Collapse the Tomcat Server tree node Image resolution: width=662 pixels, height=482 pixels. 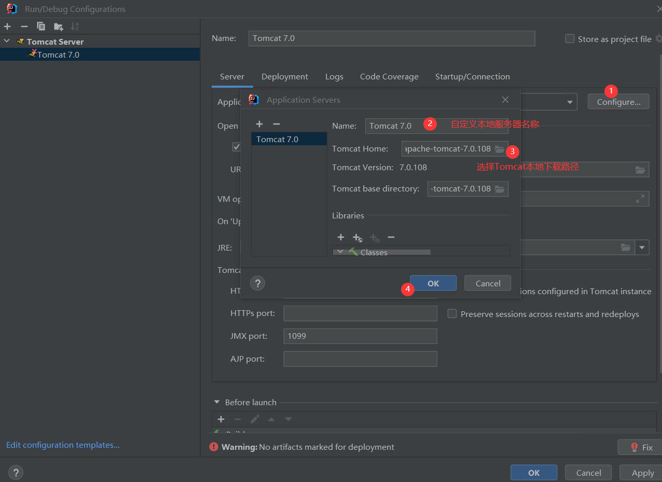[7, 42]
